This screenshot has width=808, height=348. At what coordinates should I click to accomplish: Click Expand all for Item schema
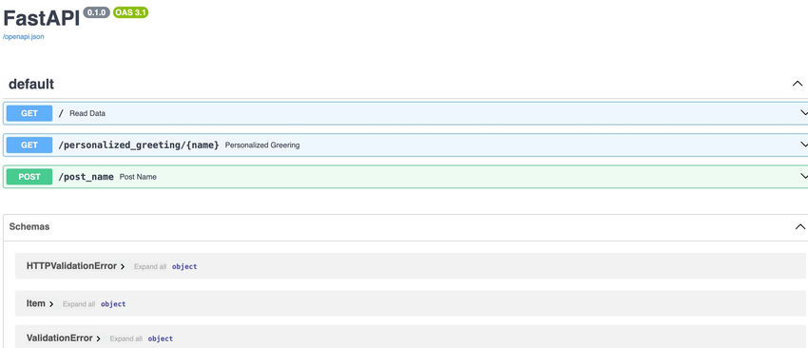(79, 304)
